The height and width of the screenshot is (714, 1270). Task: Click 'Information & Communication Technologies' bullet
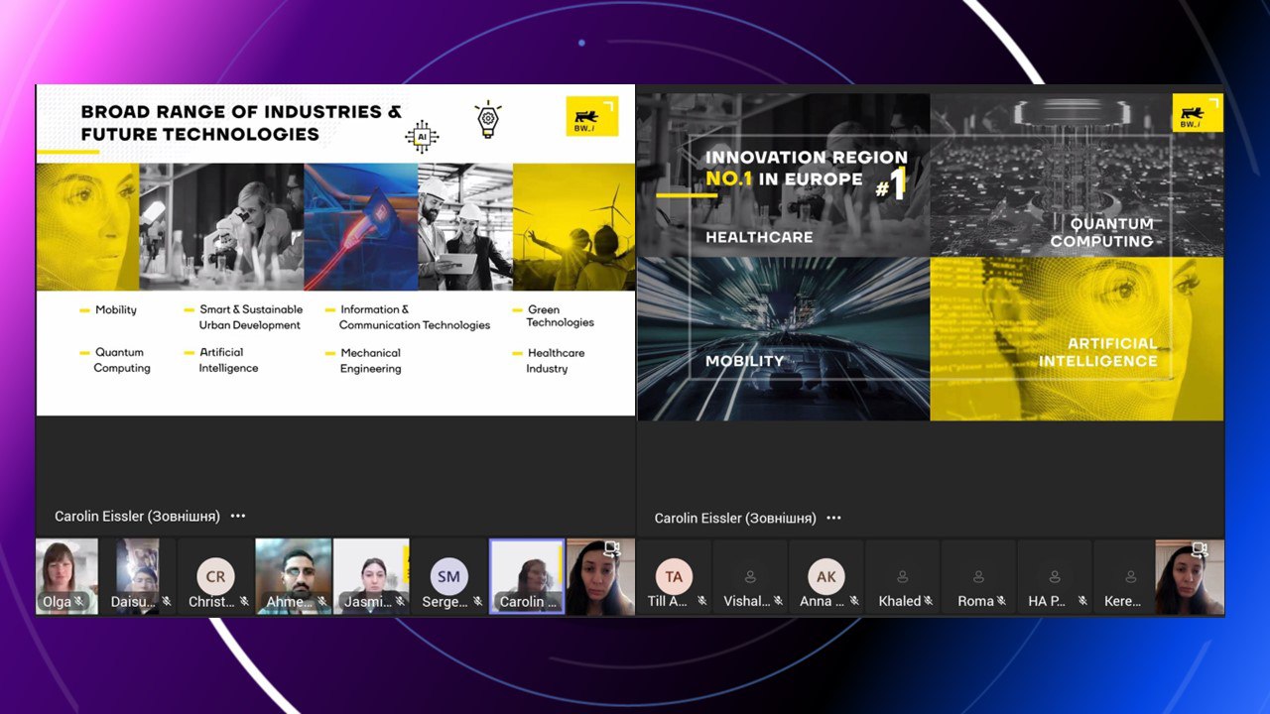click(x=415, y=317)
